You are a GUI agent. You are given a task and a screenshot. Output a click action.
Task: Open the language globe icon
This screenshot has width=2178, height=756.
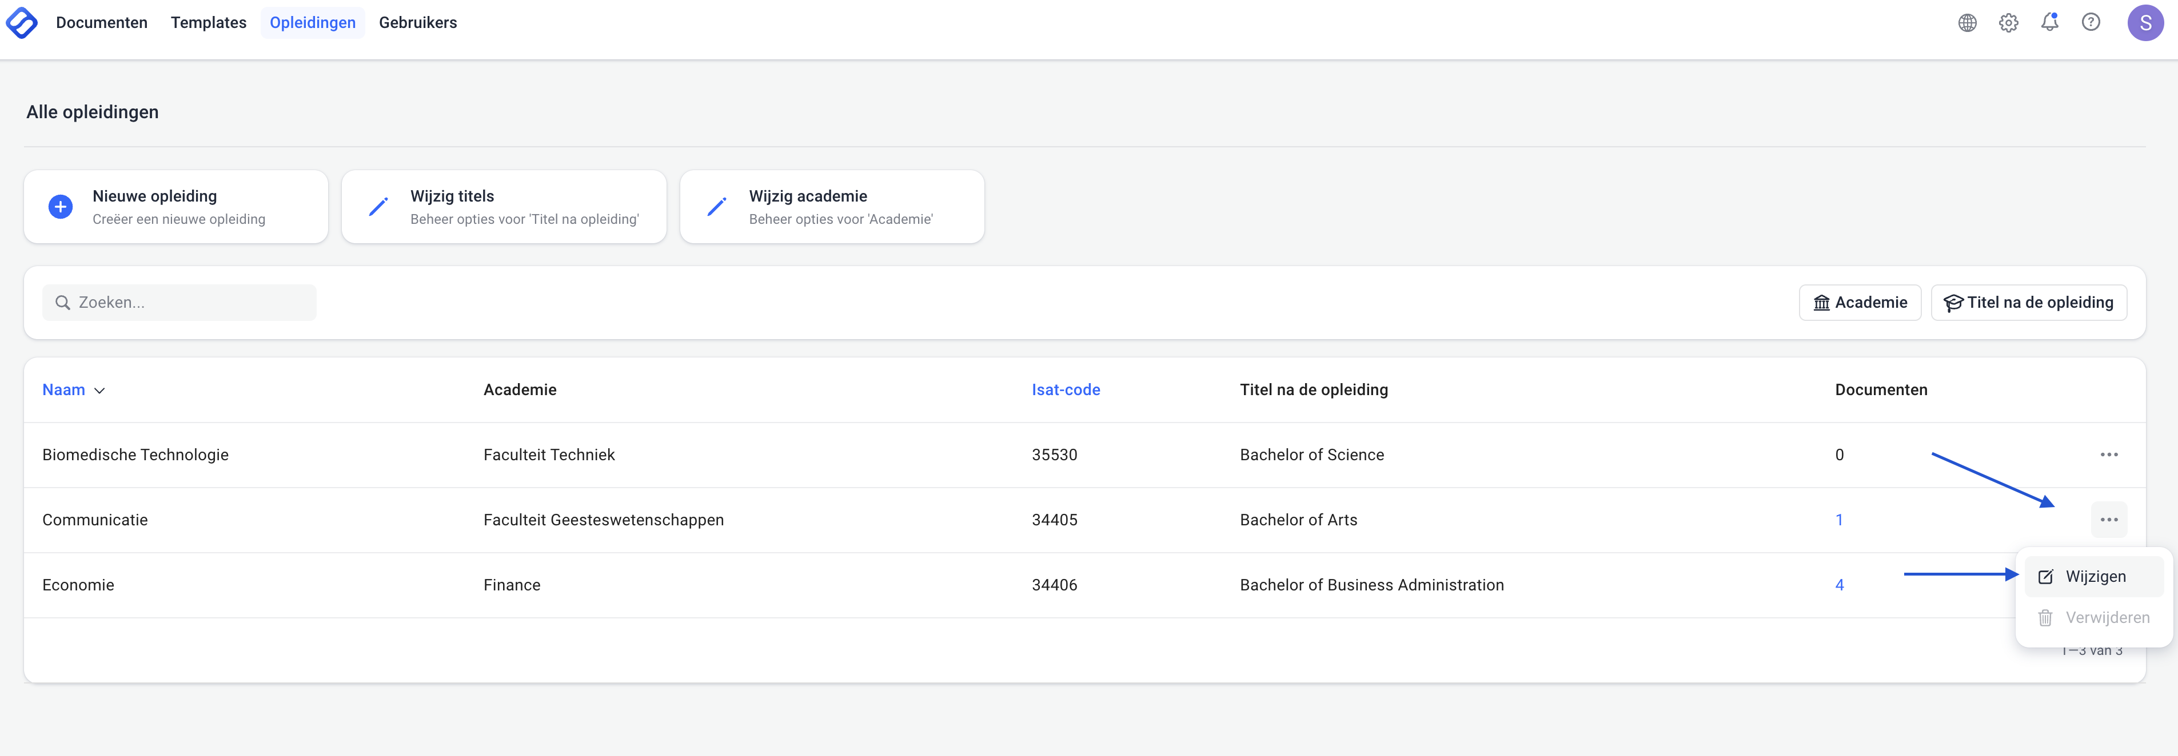coord(1968,23)
